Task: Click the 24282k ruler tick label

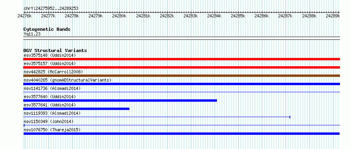Action: [167, 16]
